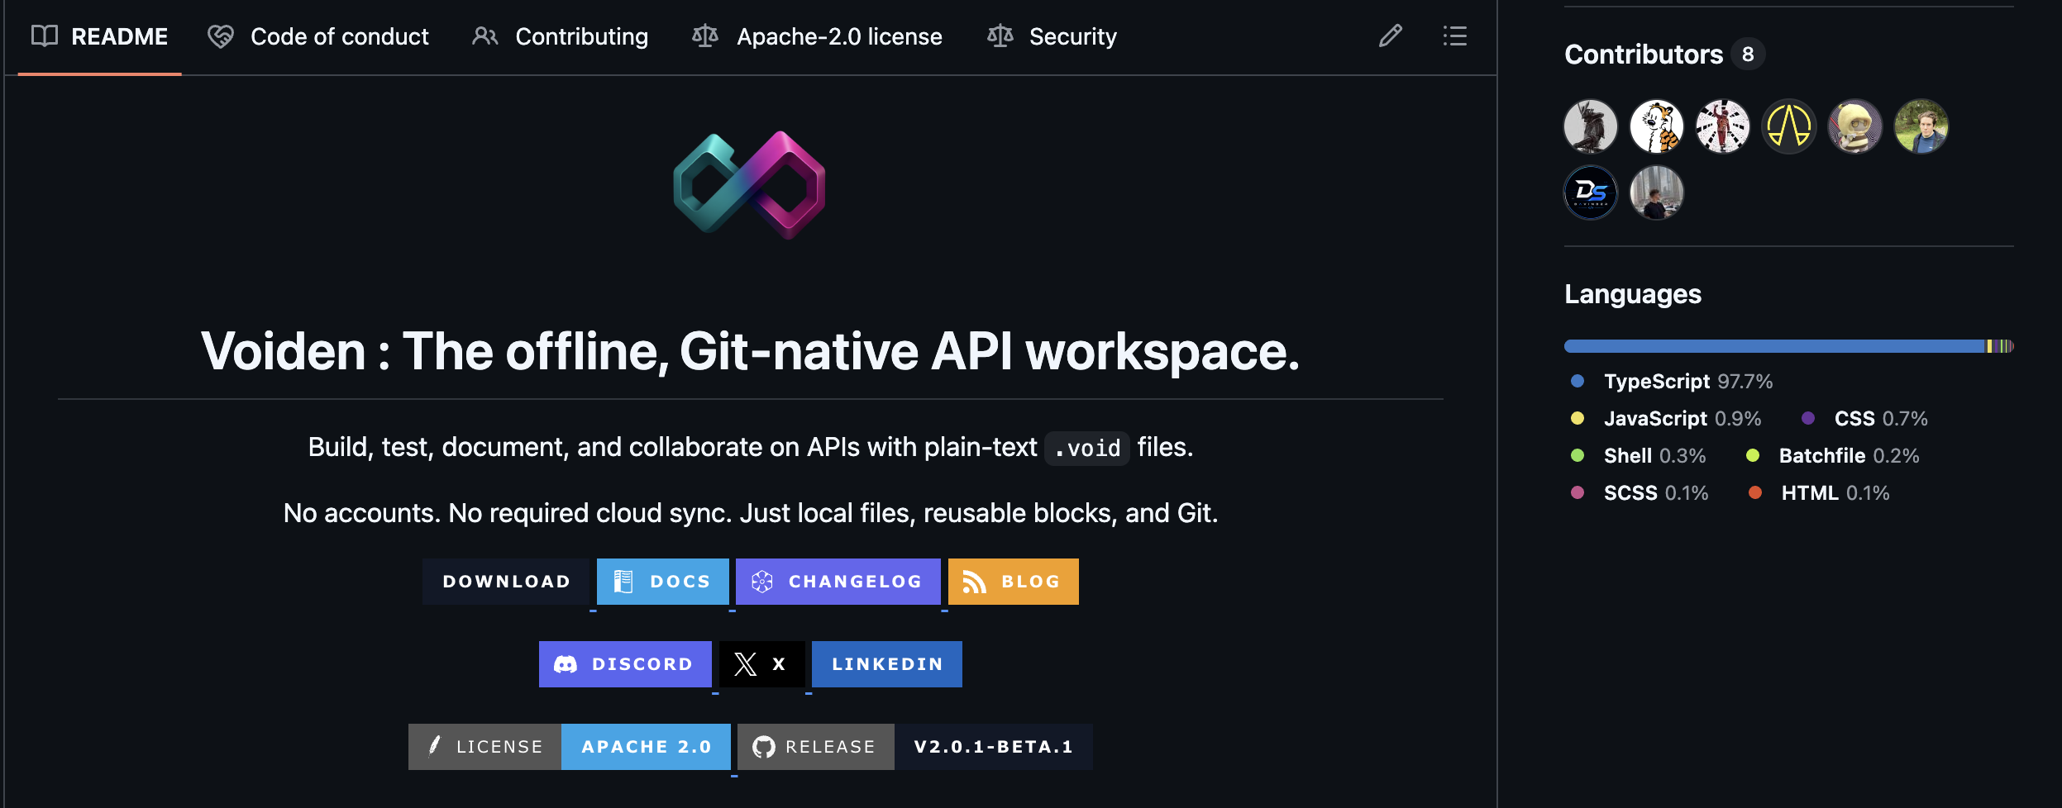
Task: Open the Contributing tab
Action: pos(560,36)
